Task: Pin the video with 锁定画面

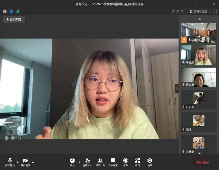Action: [x=14, y=20]
